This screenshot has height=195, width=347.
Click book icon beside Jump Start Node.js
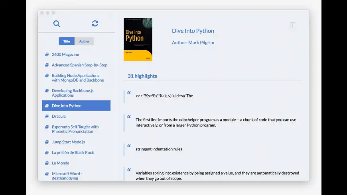coord(47,142)
